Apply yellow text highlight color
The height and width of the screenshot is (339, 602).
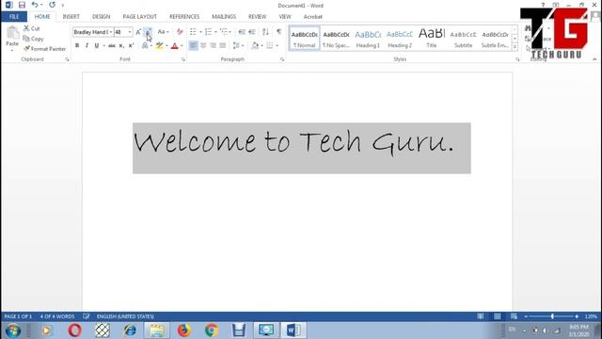pyautogui.click(x=159, y=46)
